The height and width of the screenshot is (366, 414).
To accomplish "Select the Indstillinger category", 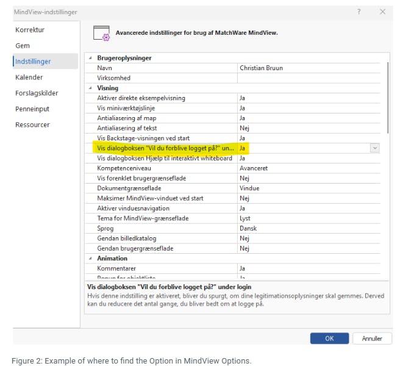I will pos(45,61).
